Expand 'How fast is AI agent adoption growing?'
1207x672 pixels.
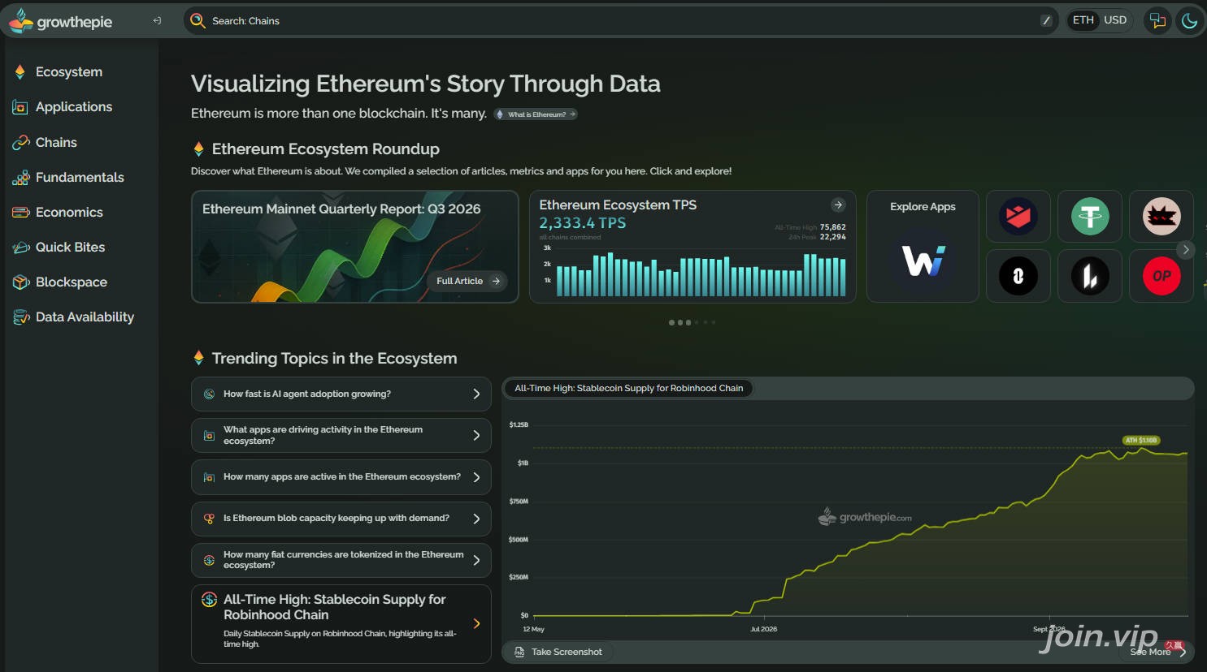341,394
